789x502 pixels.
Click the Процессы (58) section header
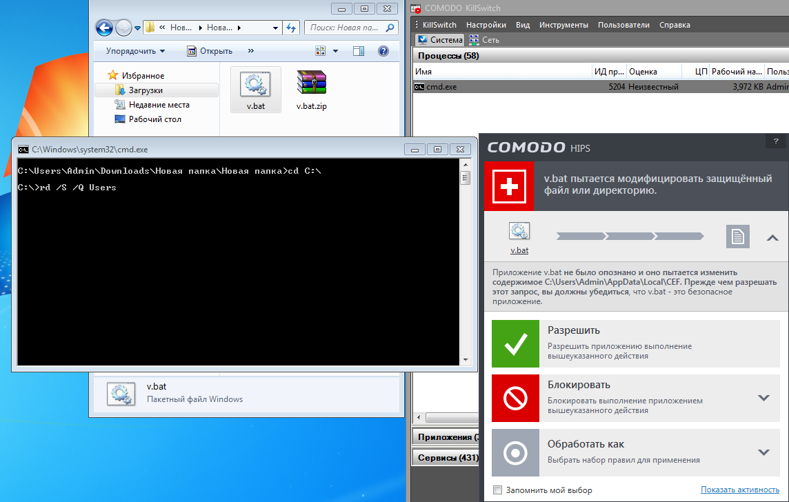[x=601, y=56]
